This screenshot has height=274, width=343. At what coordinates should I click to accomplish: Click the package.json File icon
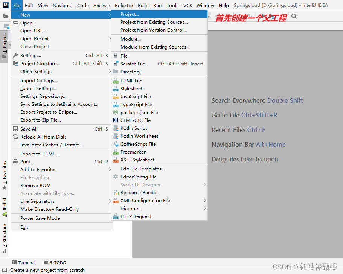point(116,113)
